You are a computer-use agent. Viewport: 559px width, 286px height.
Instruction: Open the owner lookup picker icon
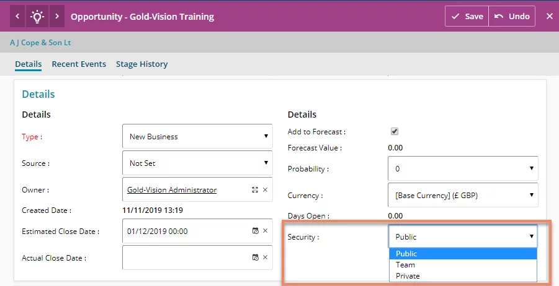[x=255, y=190]
